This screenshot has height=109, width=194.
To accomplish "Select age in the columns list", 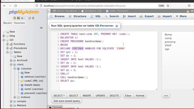I will 167,49.
